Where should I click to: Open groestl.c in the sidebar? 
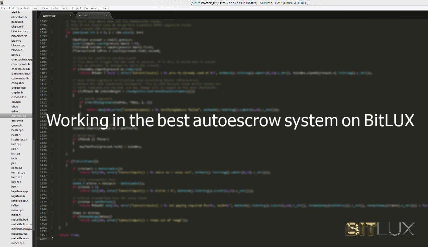[x=17, y=125]
